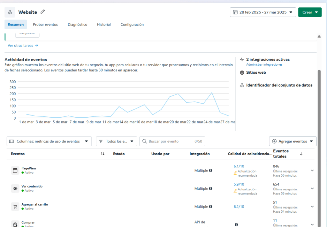Expand the Ver contenido row chevron
Image resolution: width=327 pixels, height=227 pixels.
(312, 188)
